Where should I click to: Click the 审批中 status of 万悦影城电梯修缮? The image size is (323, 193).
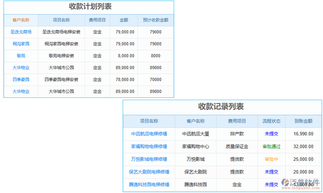point(271,159)
